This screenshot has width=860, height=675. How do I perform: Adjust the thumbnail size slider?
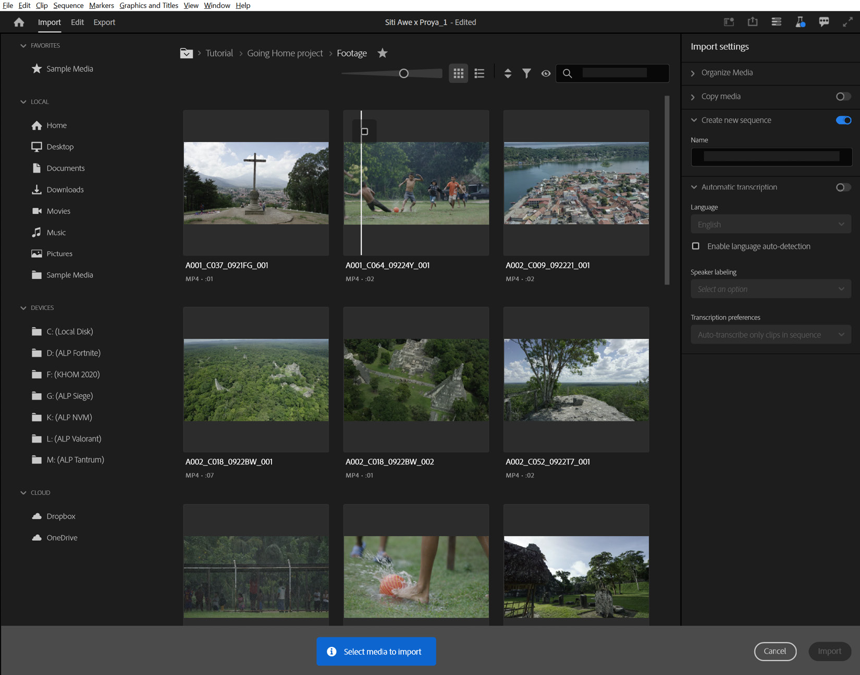403,73
